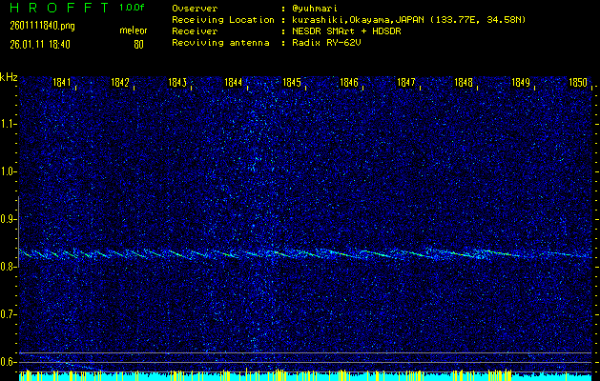Click the HROFFT title text
The image size is (600, 381).
coord(53,8)
